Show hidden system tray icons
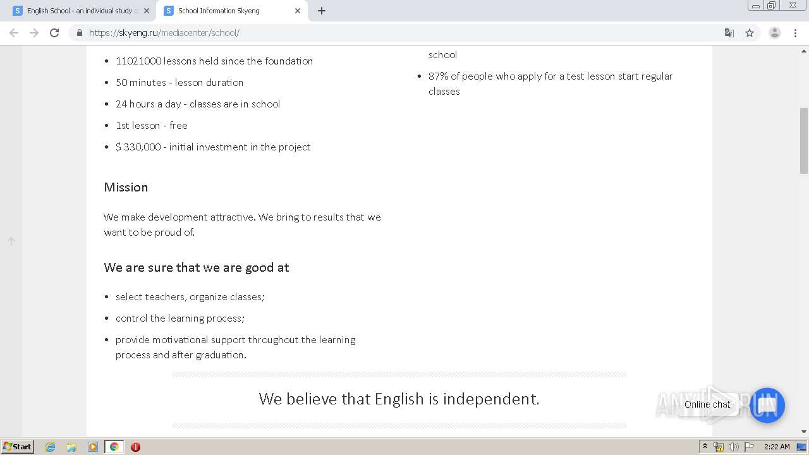 pos(705,447)
